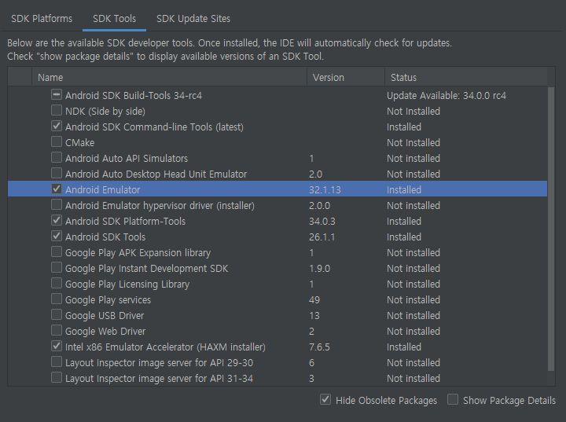566x422 pixels.
Task: Check the Google Play services box
Action: click(x=57, y=299)
